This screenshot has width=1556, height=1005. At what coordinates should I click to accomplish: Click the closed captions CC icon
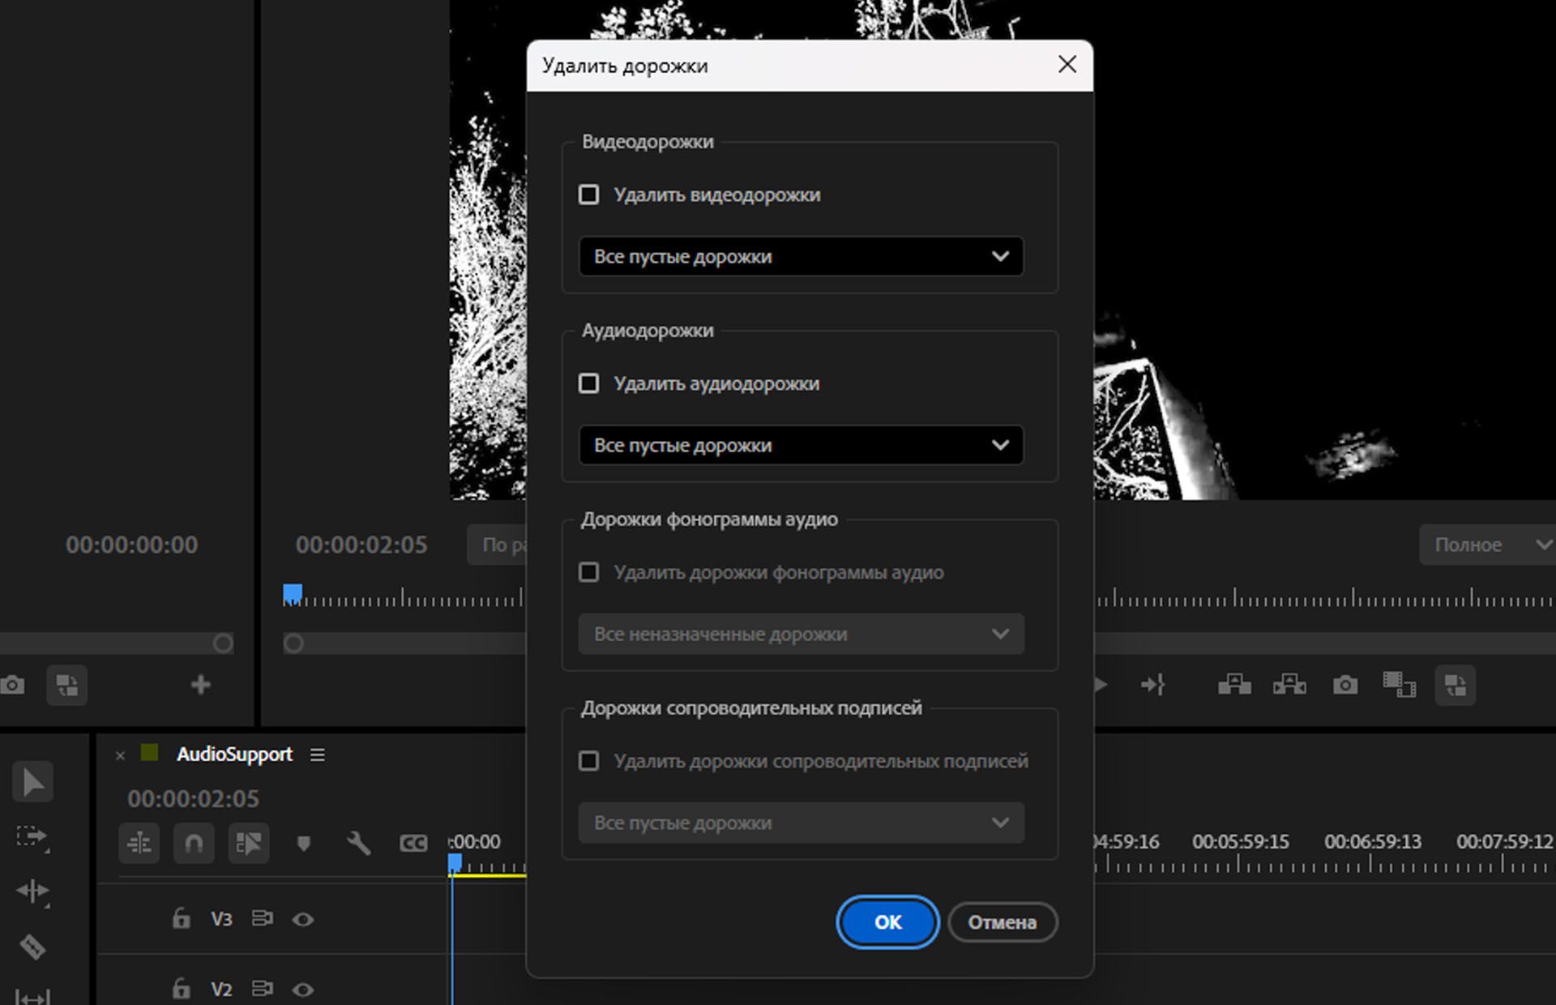point(413,843)
